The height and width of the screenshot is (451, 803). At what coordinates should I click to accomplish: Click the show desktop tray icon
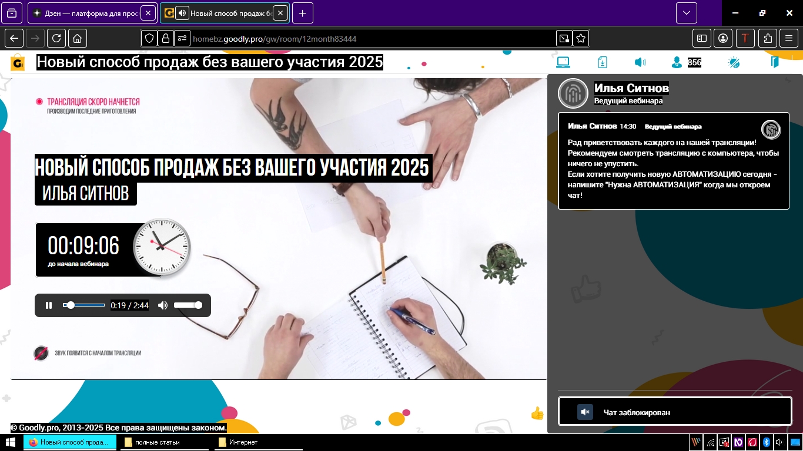point(795,442)
